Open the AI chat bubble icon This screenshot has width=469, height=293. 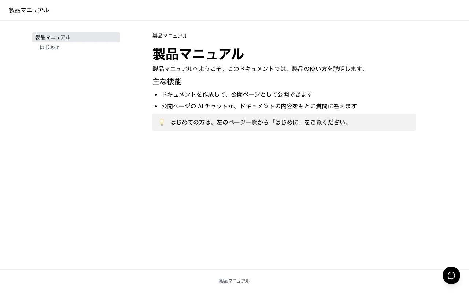(451, 275)
